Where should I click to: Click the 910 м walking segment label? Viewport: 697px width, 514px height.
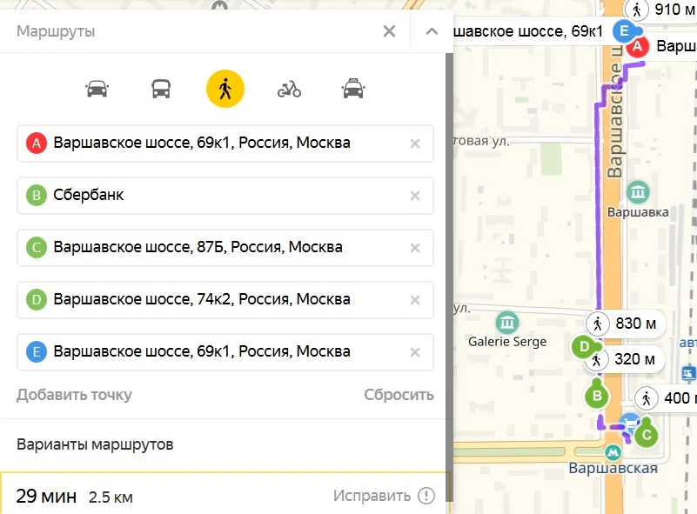tap(661, 10)
